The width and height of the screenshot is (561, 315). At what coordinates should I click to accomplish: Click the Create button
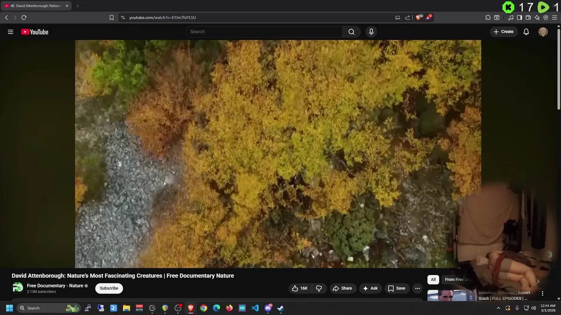[503, 31]
